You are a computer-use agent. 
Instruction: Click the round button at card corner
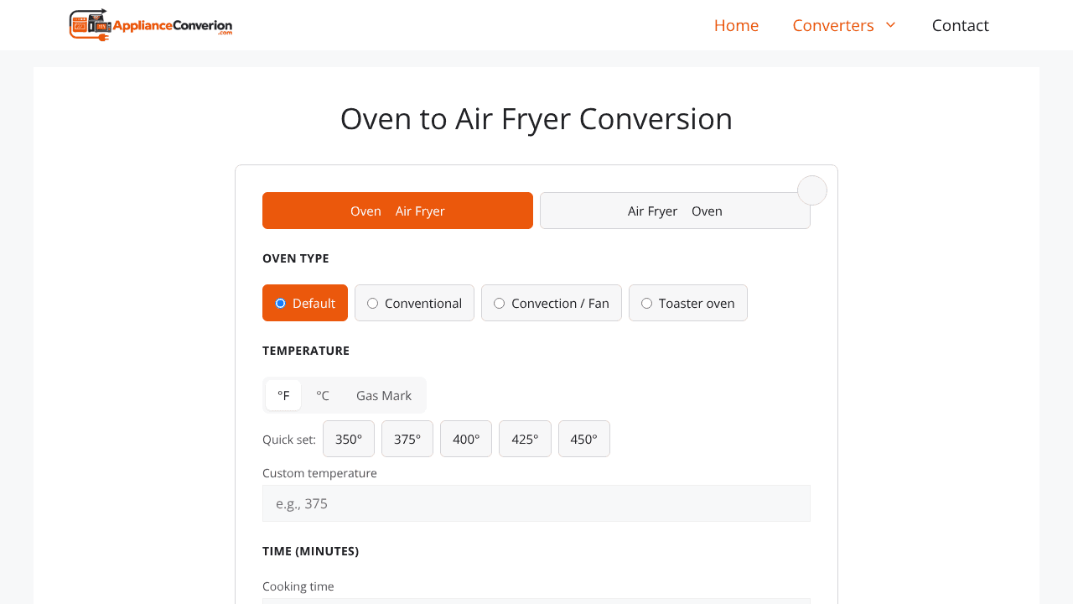pyautogui.click(x=812, y=190)
